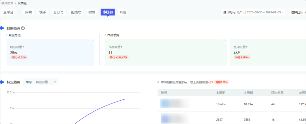Select the 小红书 tab
This screenshot has width=306, height=124.
[108, 12]
